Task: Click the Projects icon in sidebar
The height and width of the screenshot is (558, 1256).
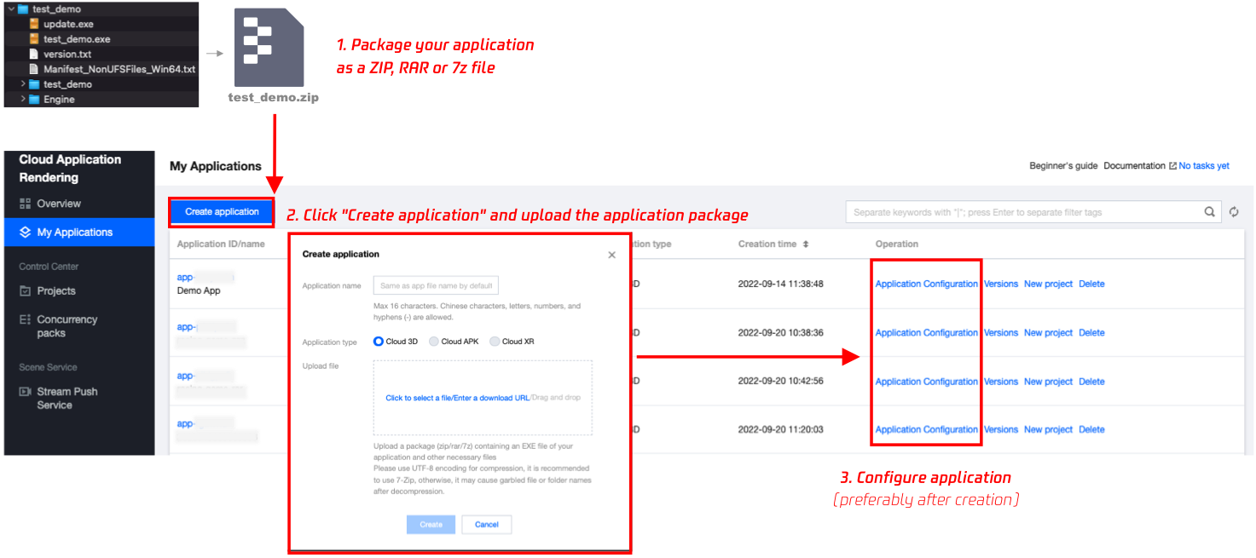Action: click(25, 291)
